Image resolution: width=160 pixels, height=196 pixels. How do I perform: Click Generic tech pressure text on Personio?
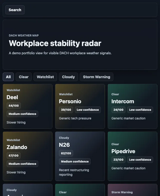pyautogui.click(x=75, y=118)
